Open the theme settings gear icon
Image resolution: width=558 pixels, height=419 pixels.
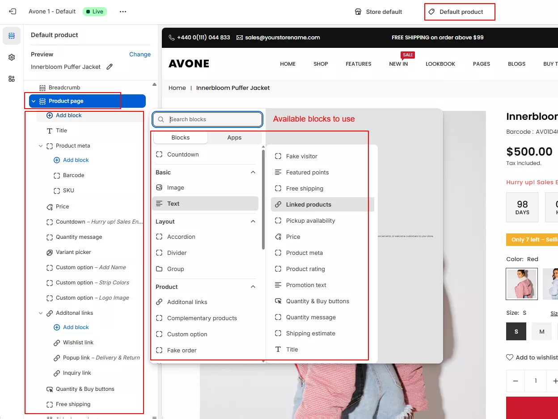[x=12, y=57]
